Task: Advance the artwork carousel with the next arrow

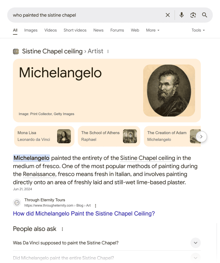Action: pos(201,136)
